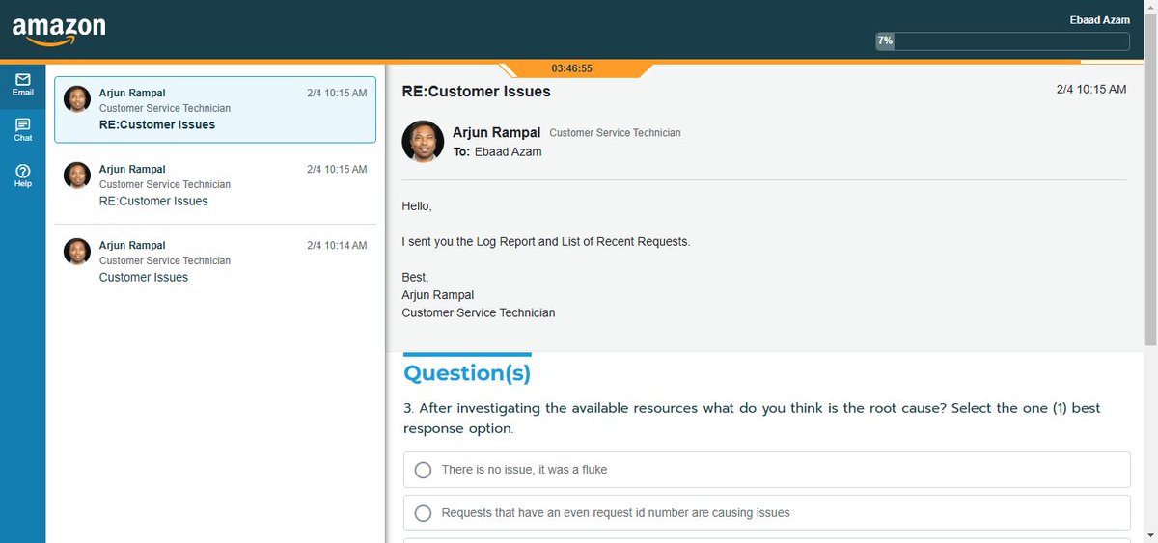This screenshot has width=1158, height=543.
Task: Click the 7% progress bar
Action: click(1002, 41)
